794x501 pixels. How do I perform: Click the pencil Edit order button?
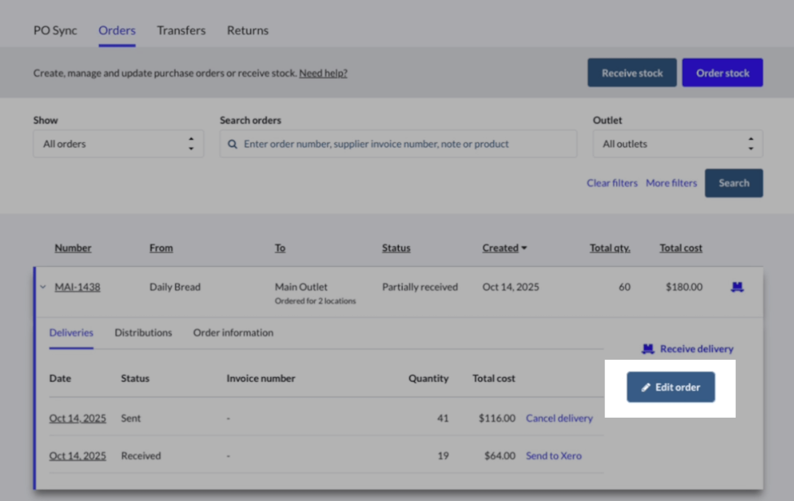(670, 387)
